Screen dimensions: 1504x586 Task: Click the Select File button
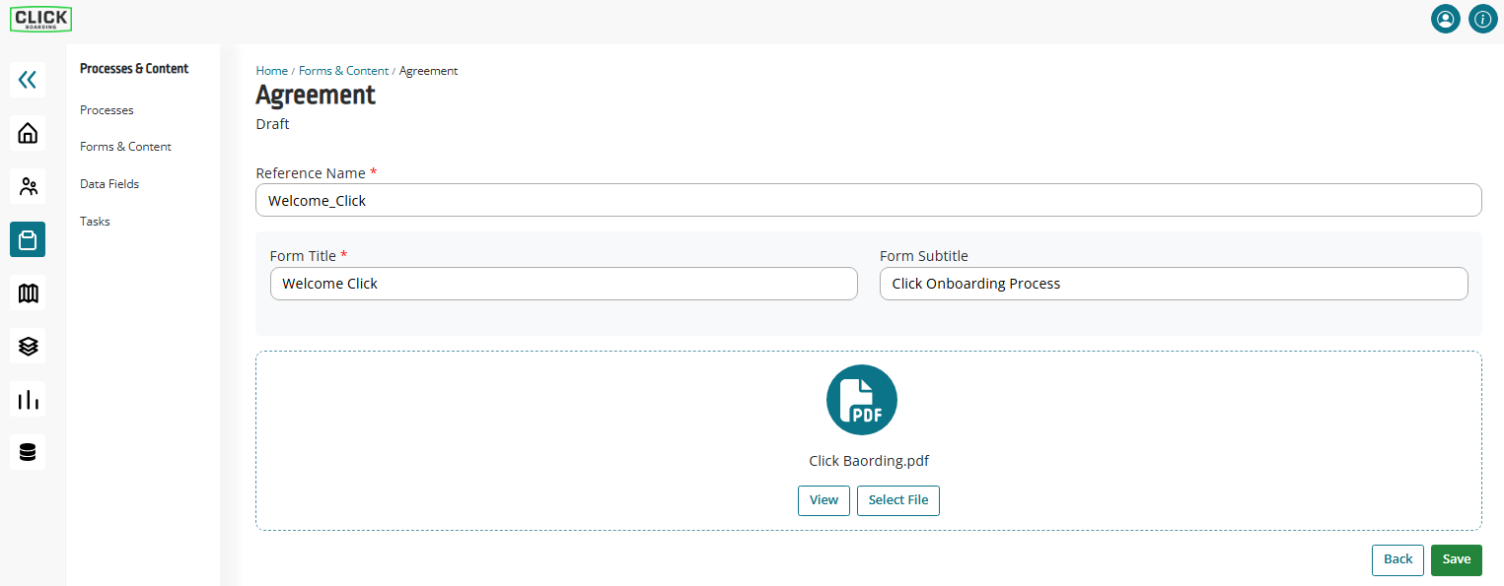898,500
